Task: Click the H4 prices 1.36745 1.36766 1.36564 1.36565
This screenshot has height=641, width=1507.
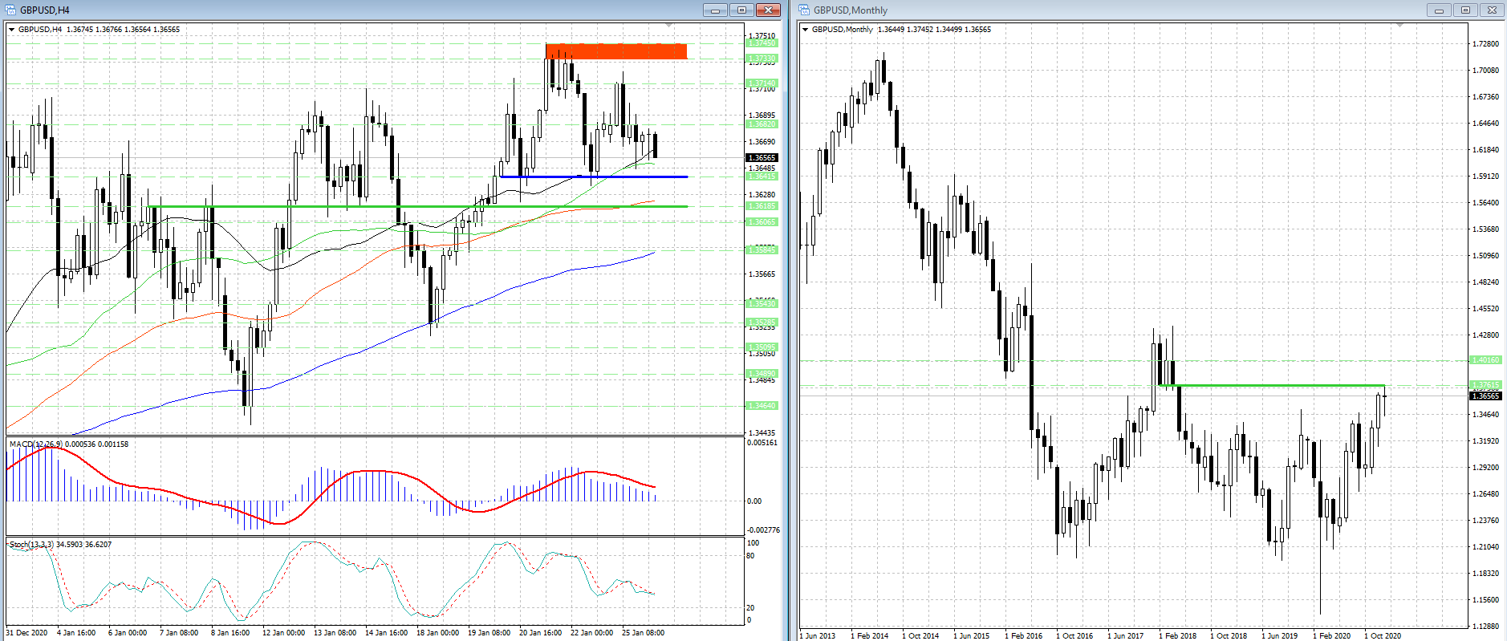Action: point(123,30)
